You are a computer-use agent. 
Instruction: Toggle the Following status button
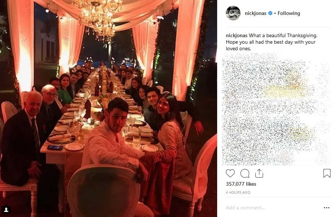click(289, 13)
